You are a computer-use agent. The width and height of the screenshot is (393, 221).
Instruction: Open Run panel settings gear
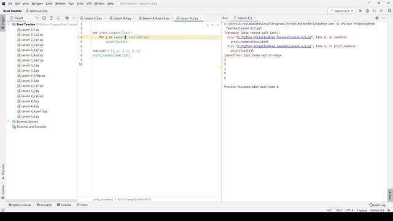(377, 18)
